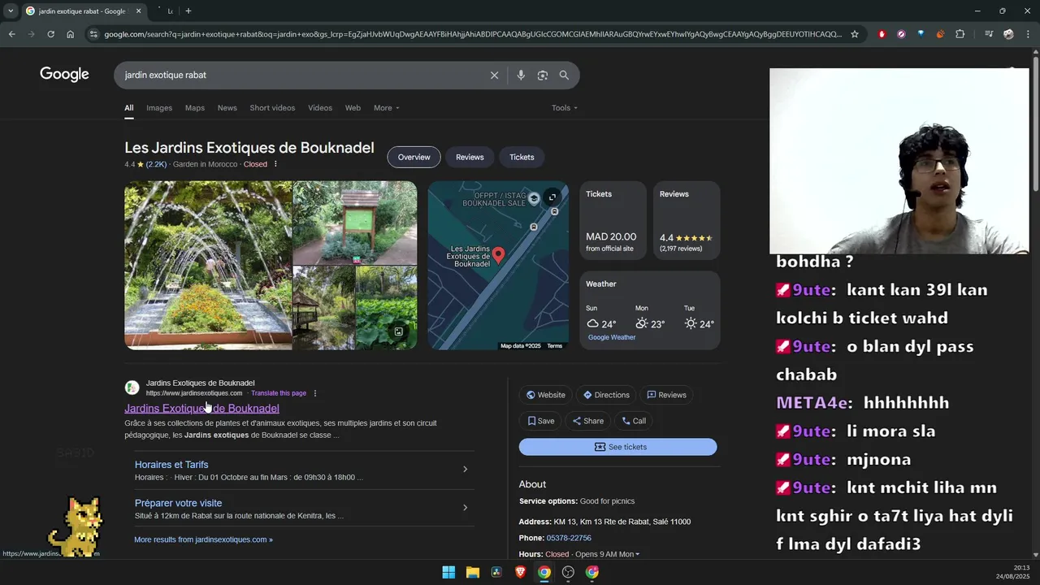Select the Maps search tab
Image resolution: width=1040 pixels, height=585 pixels.
coord(195,108)
